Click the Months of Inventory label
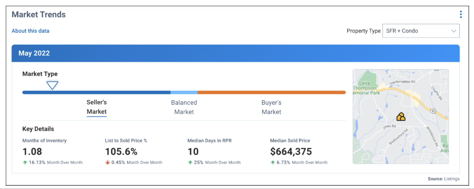Image resolution: width=474 pixels, height=189 pixels. tap(44, 141)
